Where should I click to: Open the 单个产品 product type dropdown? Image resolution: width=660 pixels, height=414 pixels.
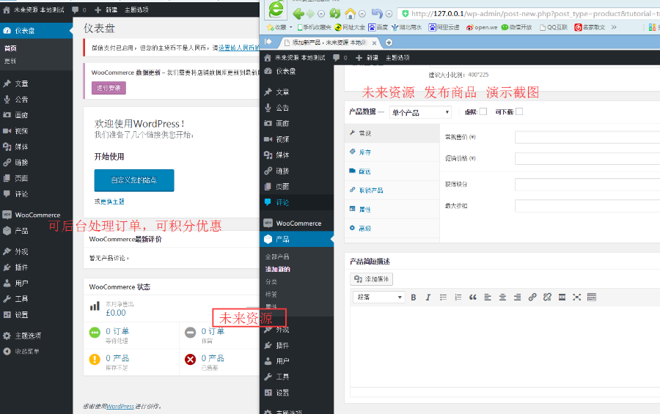point(420,112)
